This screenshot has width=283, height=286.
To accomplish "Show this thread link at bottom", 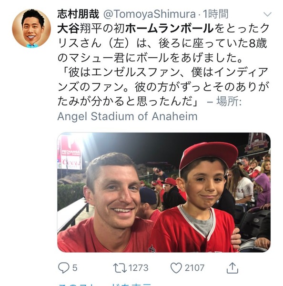I will coord(104,285).
